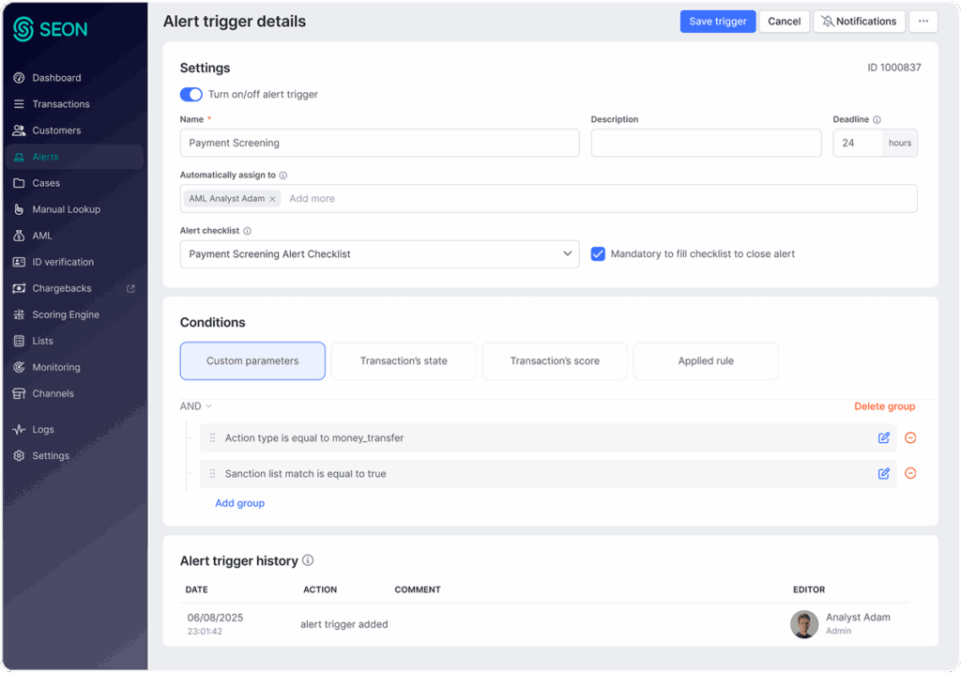Select the Transaction's score tab
Viewport: 961px width, 673px height.
point(555,361)
